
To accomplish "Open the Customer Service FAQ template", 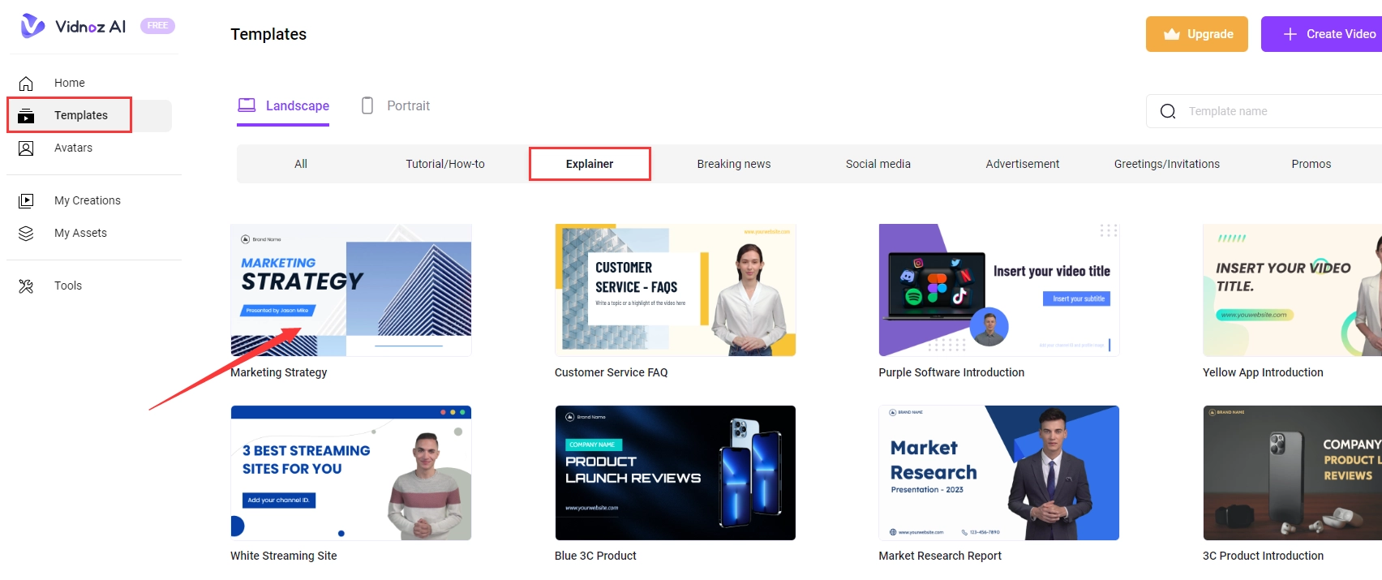I will tap(675, 290).
